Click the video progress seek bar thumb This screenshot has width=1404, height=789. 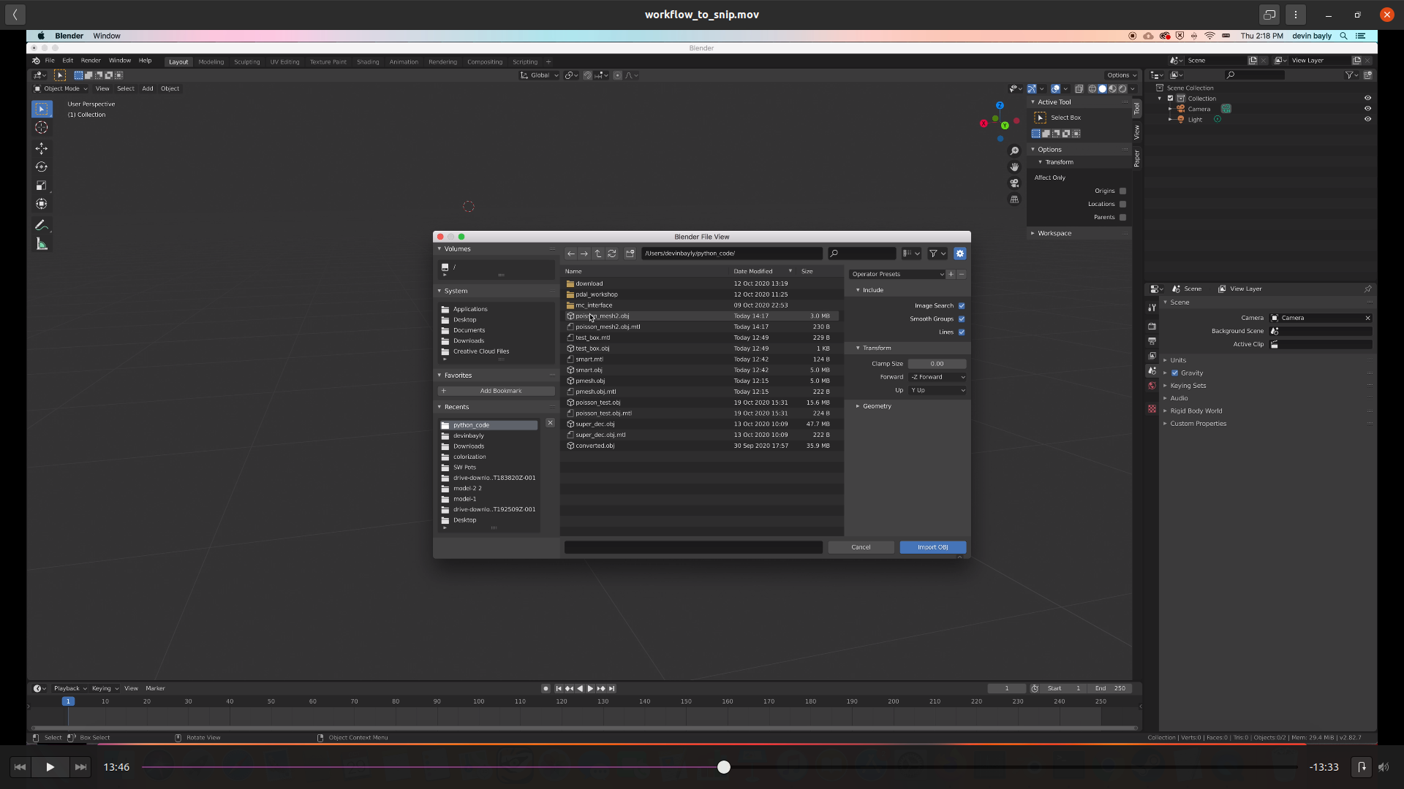coord(724,767)
